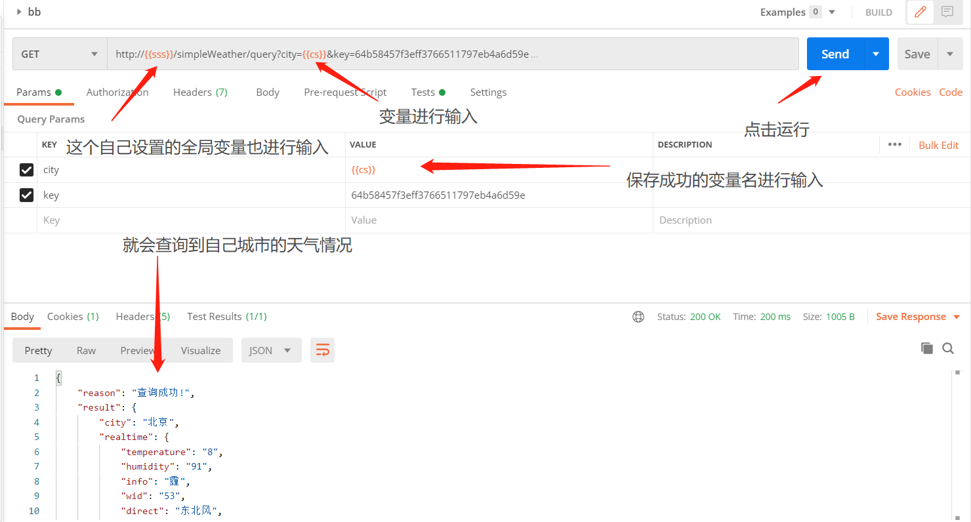Open the query params ellipsis options menu
Image resolution: width=971 pixels, height=522 pixels.
(894, 144)
